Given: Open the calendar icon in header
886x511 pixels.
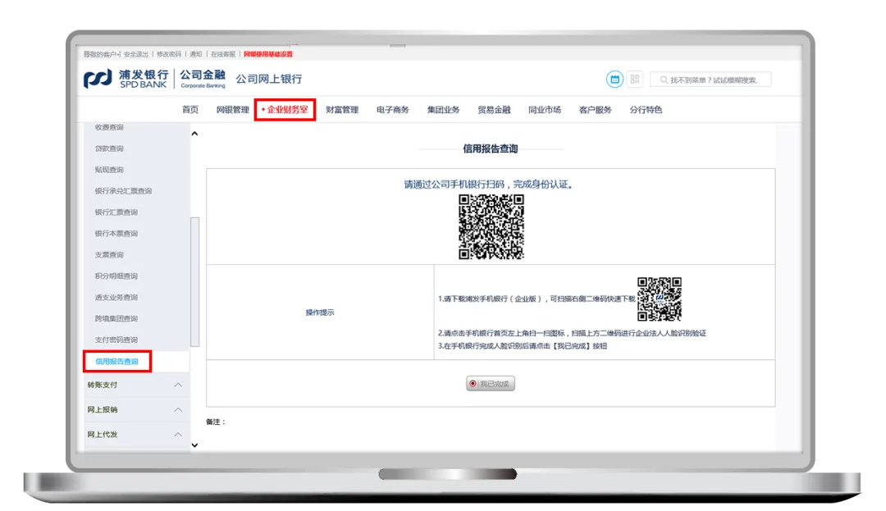Looking at the screenshot, I should pyautogui.click(x=614, y=80).
